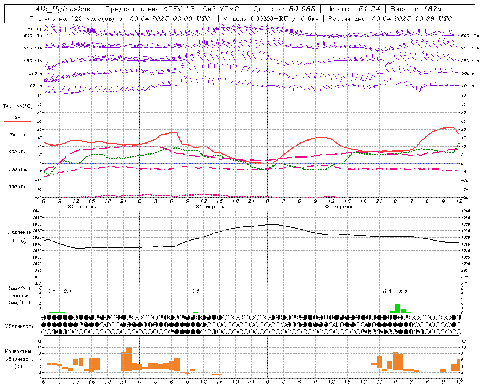The width and height of the screenshot is (481, 385).
Task: Click the 'Осадки' precipitation label
Action: tap(20, 296)
